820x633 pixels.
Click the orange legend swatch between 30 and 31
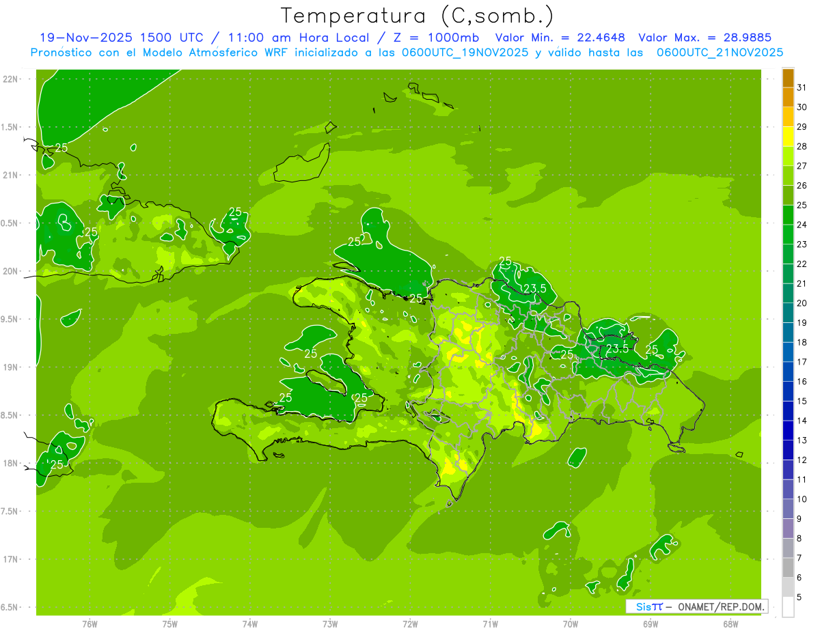(x=788, y=97)
